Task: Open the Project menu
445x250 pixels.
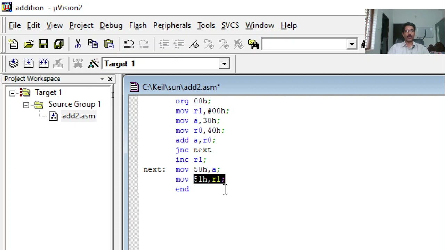Action: (x=81, y=25)
